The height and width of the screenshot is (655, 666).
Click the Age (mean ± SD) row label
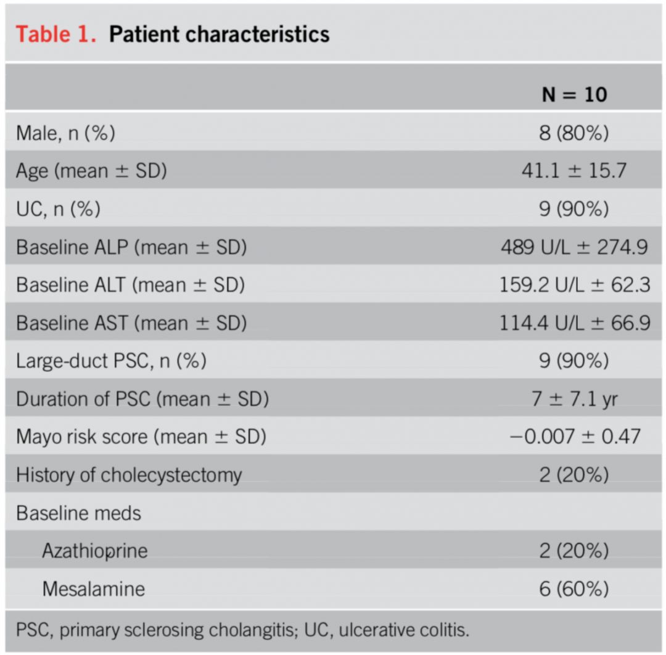point(91,171)
